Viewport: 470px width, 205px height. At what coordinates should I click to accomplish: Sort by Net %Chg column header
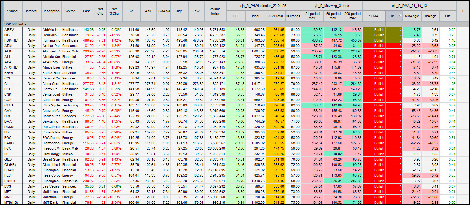pyautogui.click(x=115, y=11)
